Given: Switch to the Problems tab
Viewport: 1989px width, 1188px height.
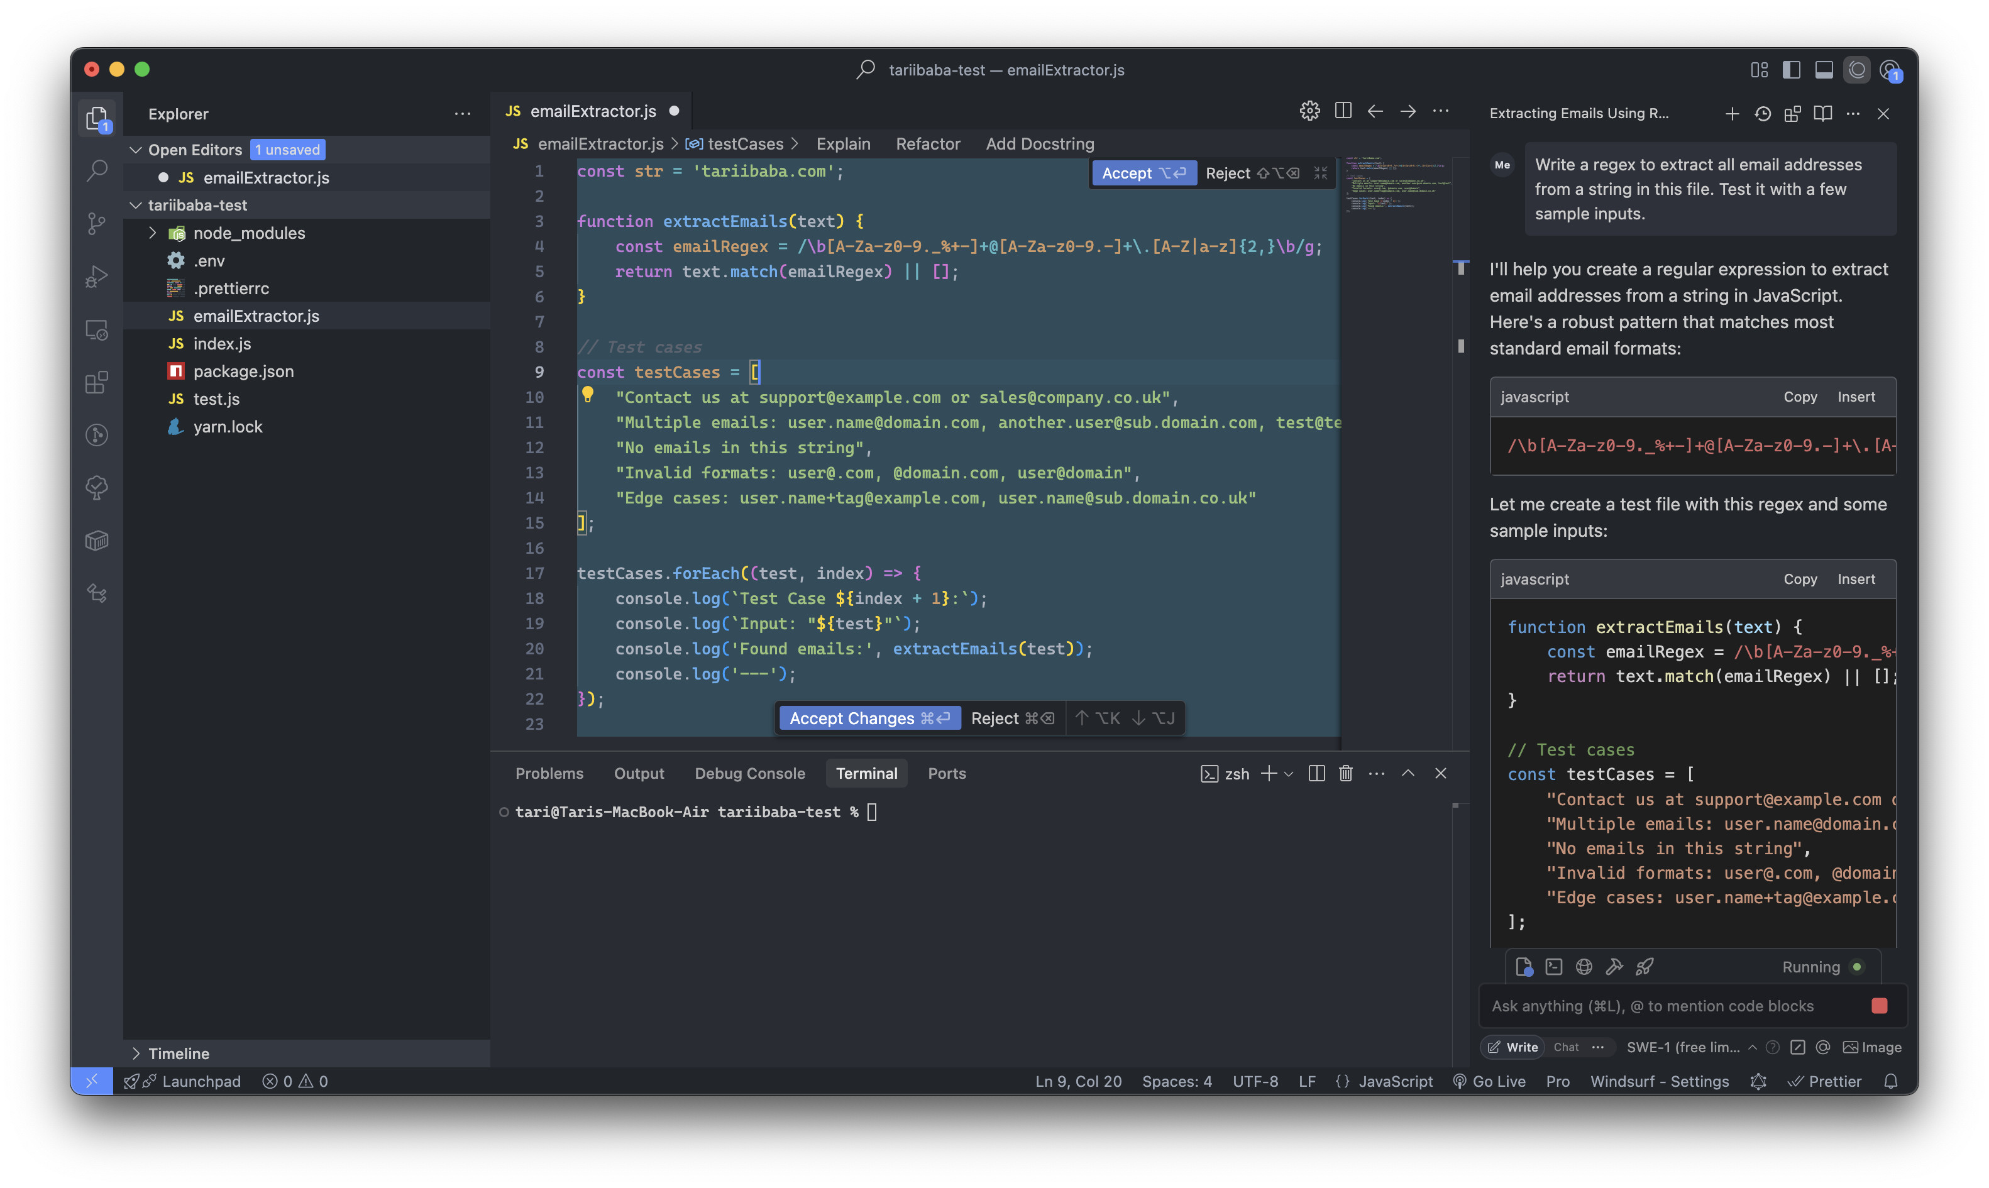Looking at the screenshot, I should tap(549, 773).
